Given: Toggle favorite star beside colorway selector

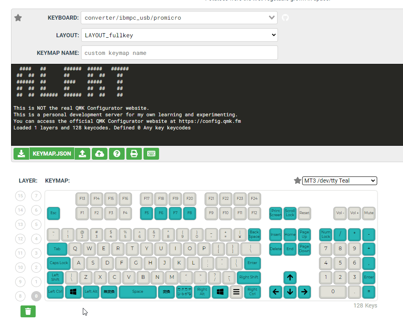Looking at the screenshot, I should tap(297, 181).
